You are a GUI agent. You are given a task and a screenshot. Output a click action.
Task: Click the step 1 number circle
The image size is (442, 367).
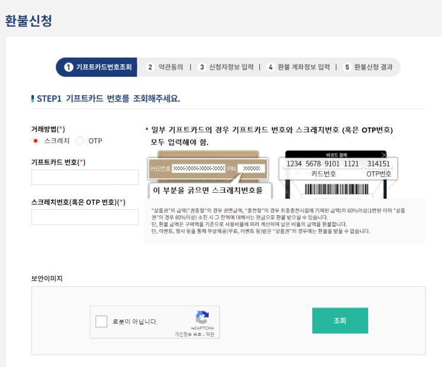68,67
